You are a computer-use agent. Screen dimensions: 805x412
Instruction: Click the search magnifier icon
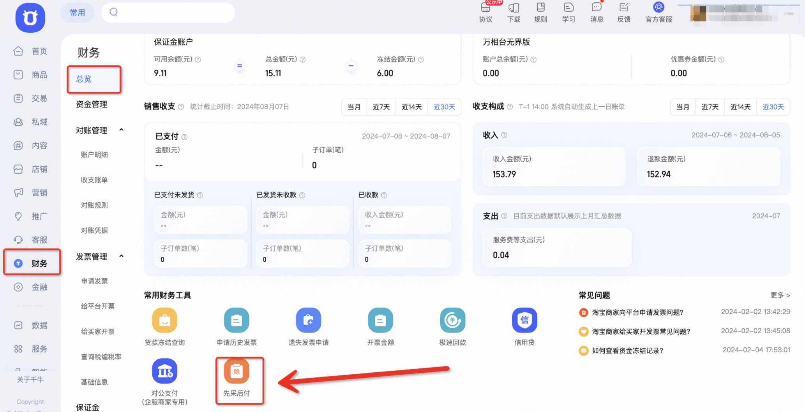(113, 12)
